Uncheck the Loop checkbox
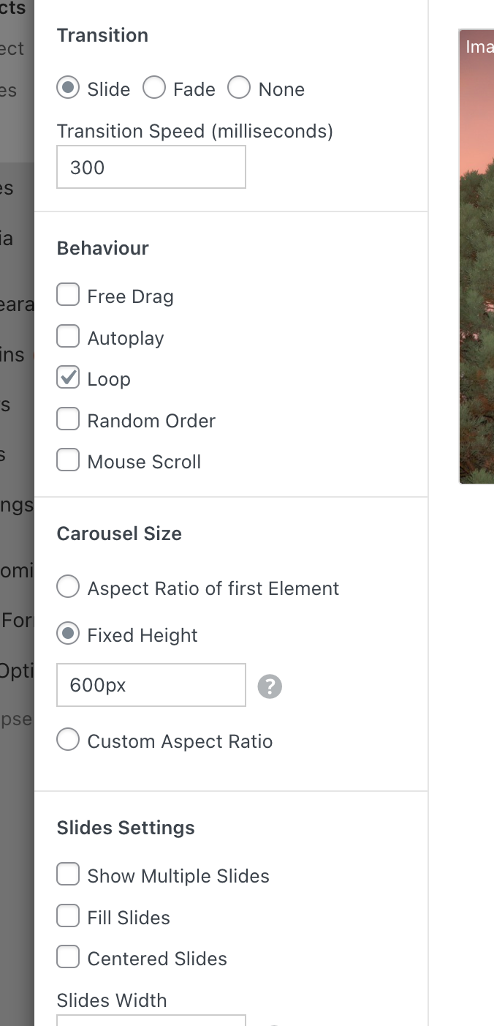Image resolution: width=494 pixels, height=1026 pixels. coord(68,378)
